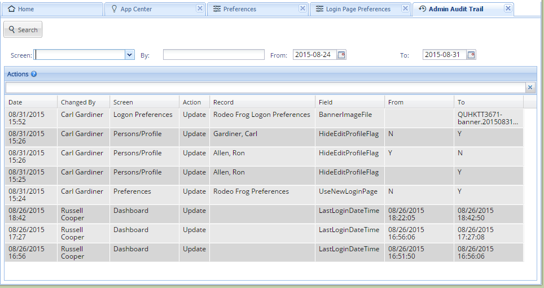The image size is (544, 288).
Task: Open the Login Page Preferences tab
Action: tap(360, 9)
